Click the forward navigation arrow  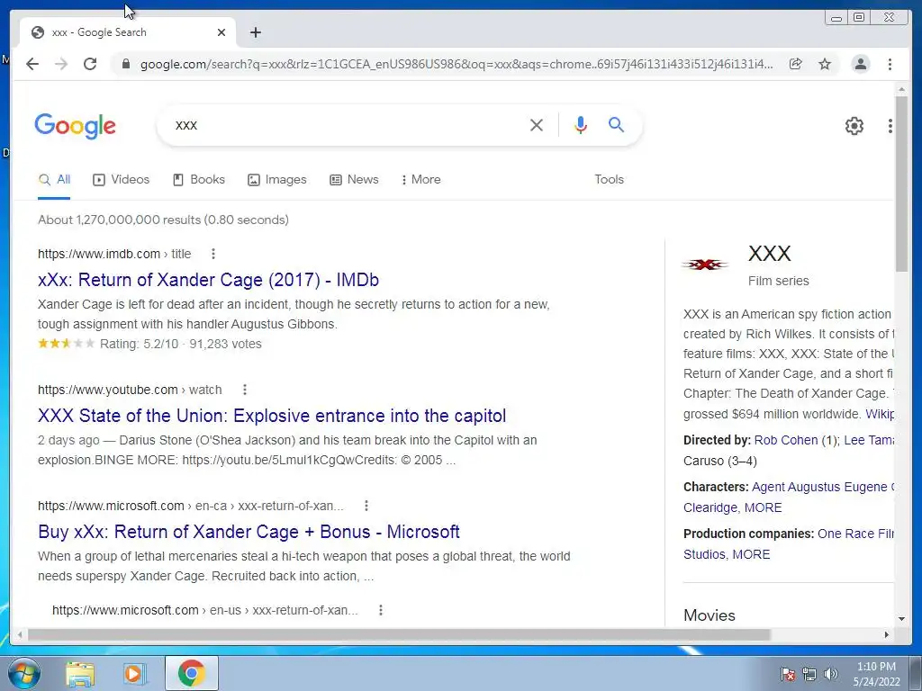61,64
